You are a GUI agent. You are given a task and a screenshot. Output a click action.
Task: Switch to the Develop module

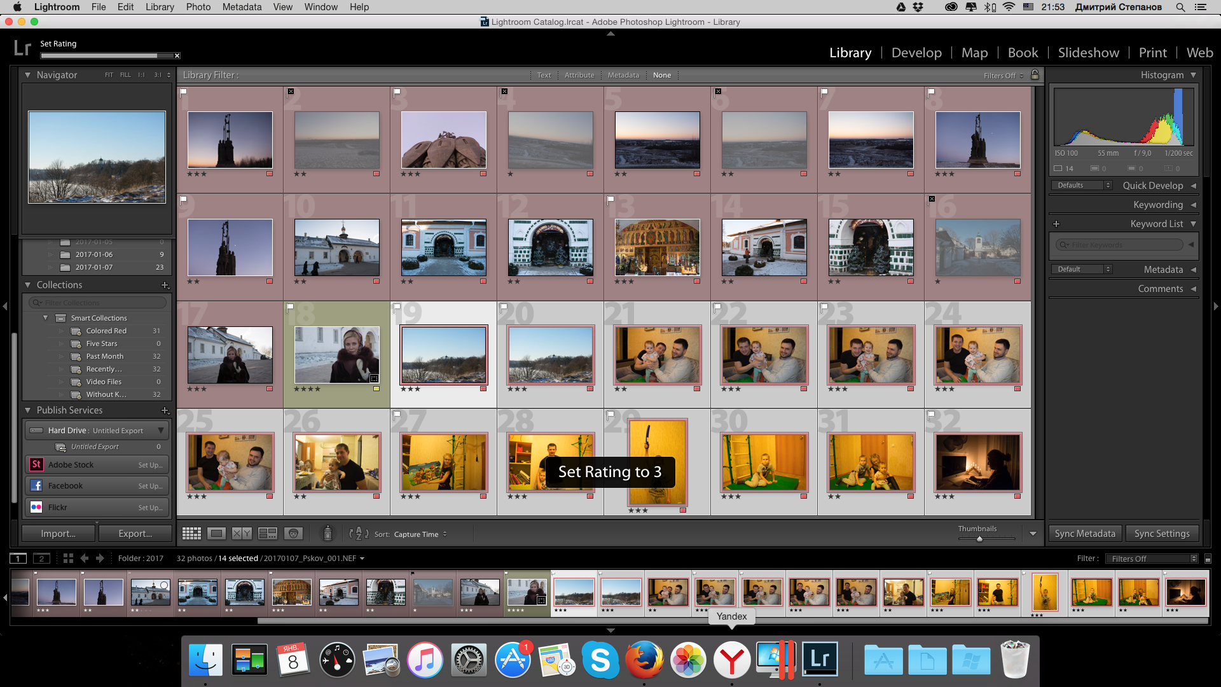(x=916, y=53)
